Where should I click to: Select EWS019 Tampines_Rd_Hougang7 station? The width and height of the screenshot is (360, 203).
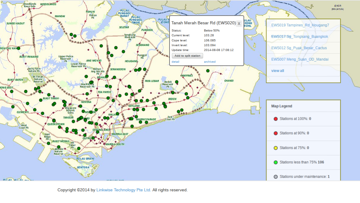coord(300,25)
